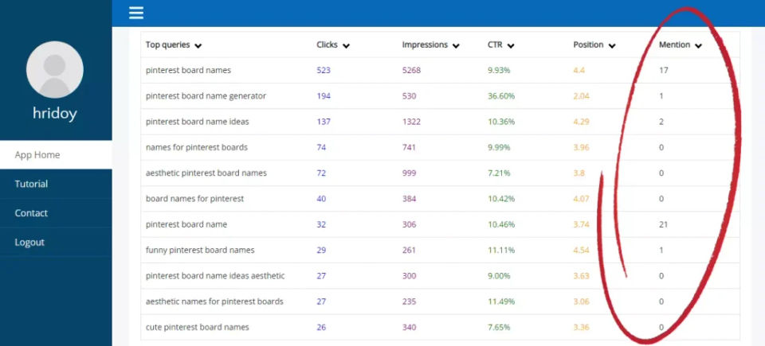Image resolution: width=765 pixels, height=346 pixels.
Task: Select query 'pinterest board name'
Action: 186,224
